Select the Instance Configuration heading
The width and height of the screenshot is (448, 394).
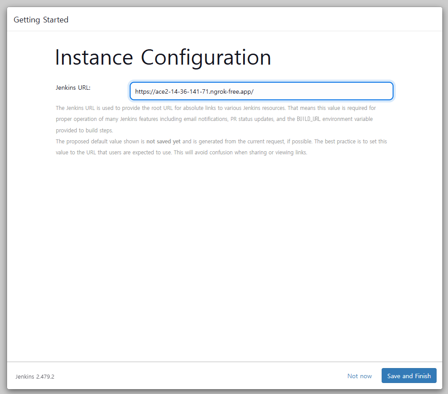[x=163, y=58]
